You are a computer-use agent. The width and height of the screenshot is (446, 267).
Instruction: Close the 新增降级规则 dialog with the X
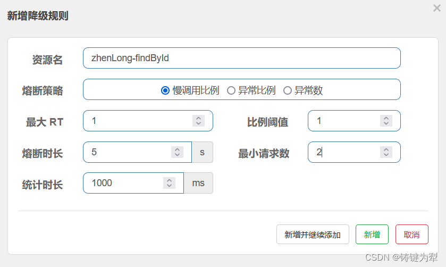(437, 8)
